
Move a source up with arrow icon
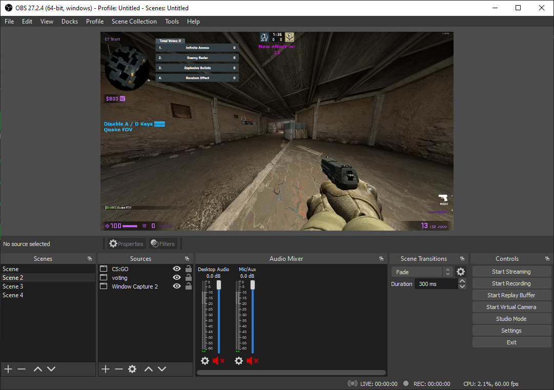tap(149, 368)
